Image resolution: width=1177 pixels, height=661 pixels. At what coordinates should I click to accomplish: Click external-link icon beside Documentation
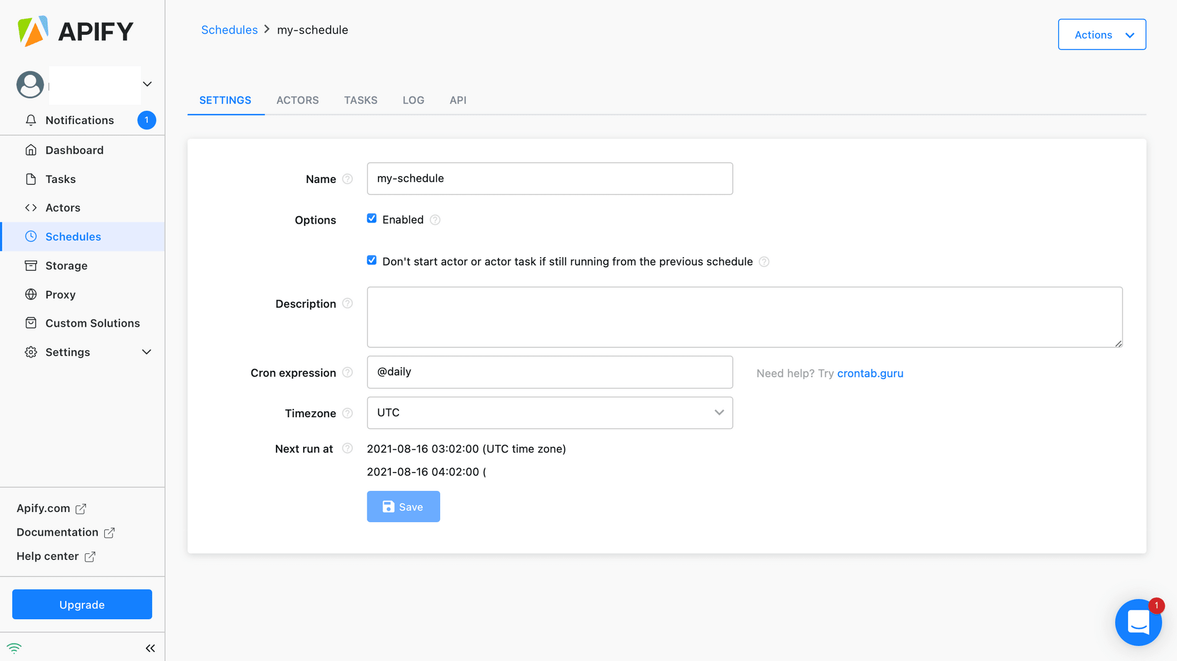point(109,533)
